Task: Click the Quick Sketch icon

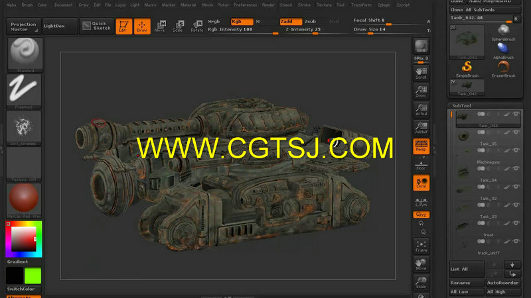Action: [96, 26]
